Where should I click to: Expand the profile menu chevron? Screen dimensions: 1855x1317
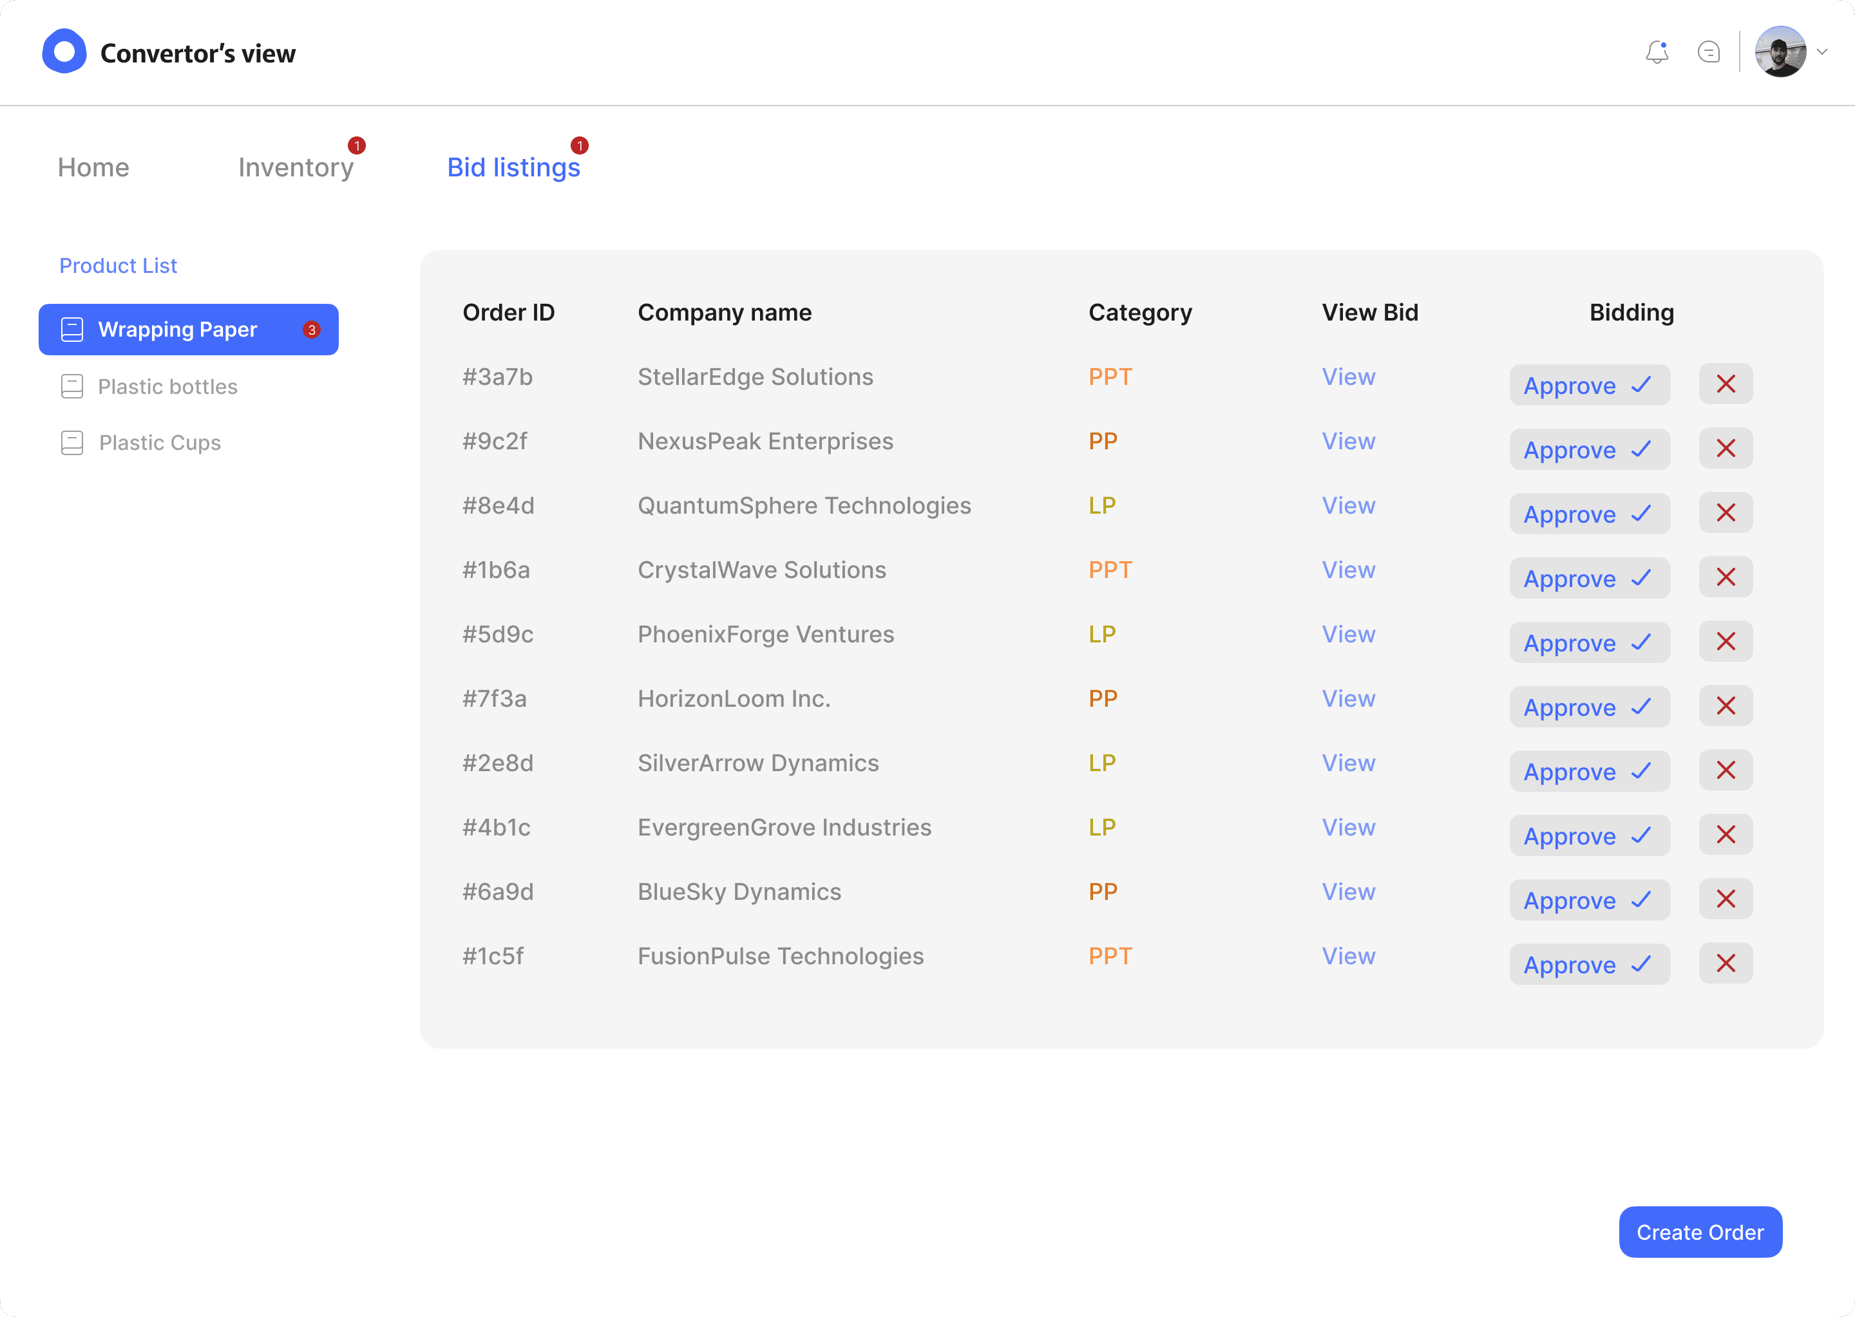[x=1822, y=52]
